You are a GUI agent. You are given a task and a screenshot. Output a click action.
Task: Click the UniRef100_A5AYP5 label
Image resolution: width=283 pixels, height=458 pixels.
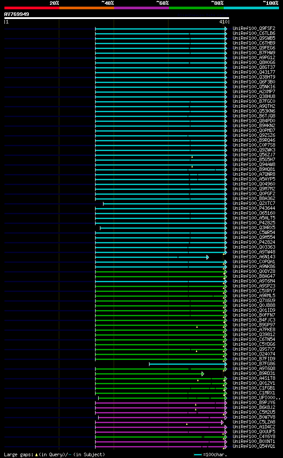pyautogui.click(x=254, y=179)
